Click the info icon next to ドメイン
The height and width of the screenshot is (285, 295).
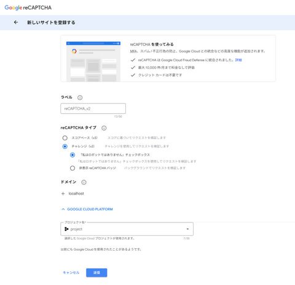pyautogui.click(x=84, y=182)
